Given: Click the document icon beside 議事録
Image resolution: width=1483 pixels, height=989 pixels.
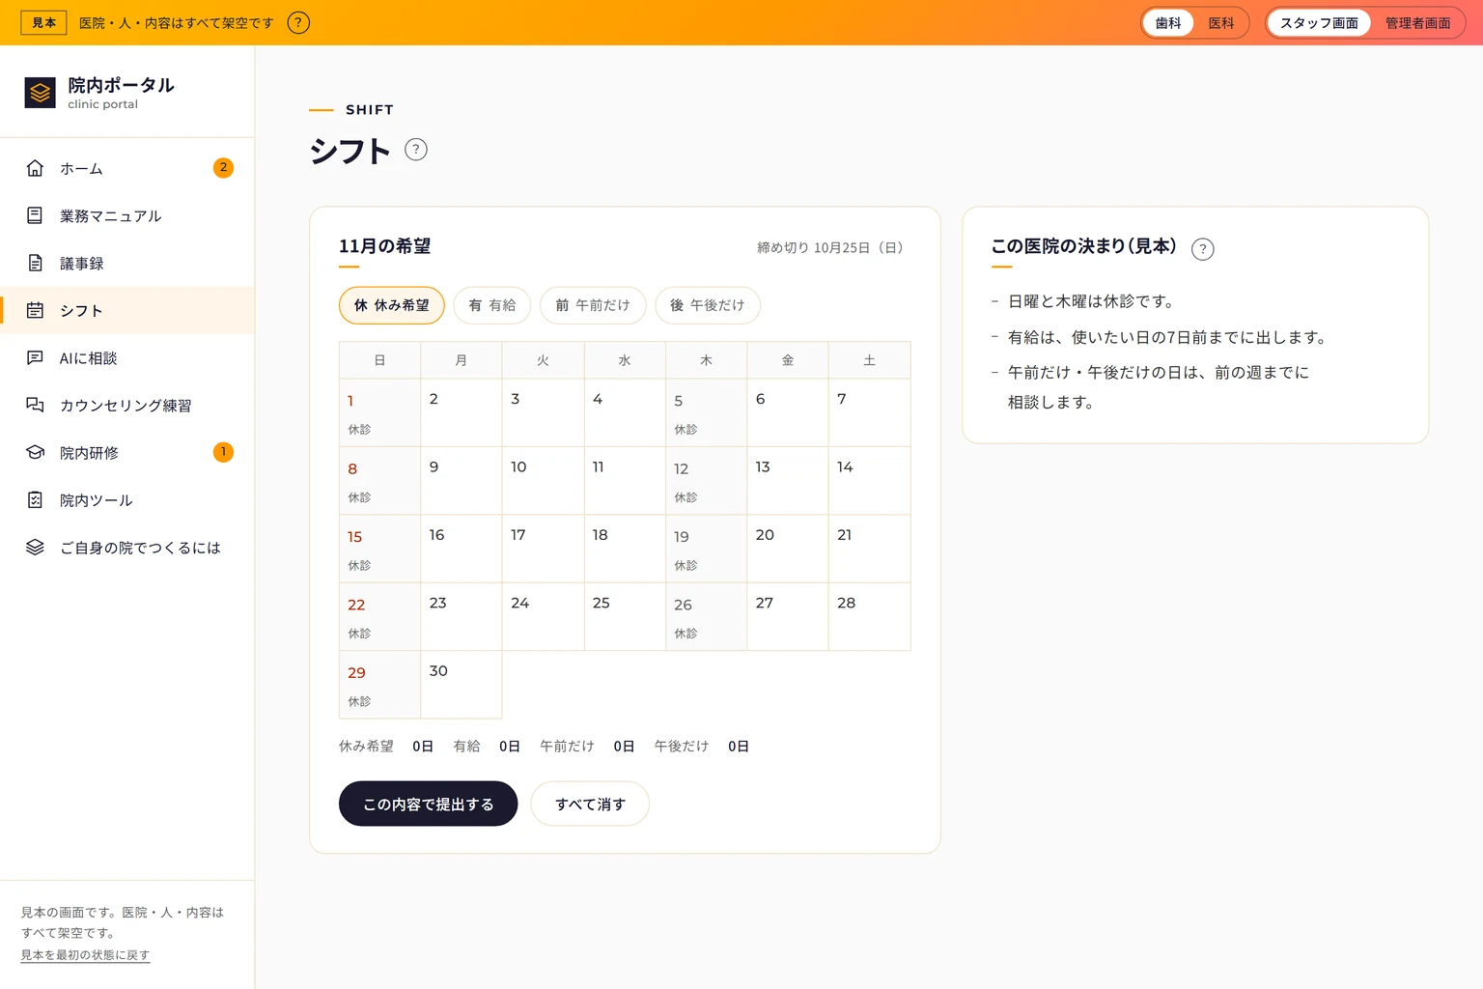Looking at the screenshot, I should click(x=35, y=263).
